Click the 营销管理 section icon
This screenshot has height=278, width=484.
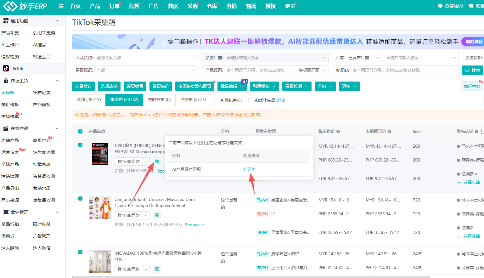(6, 212)
